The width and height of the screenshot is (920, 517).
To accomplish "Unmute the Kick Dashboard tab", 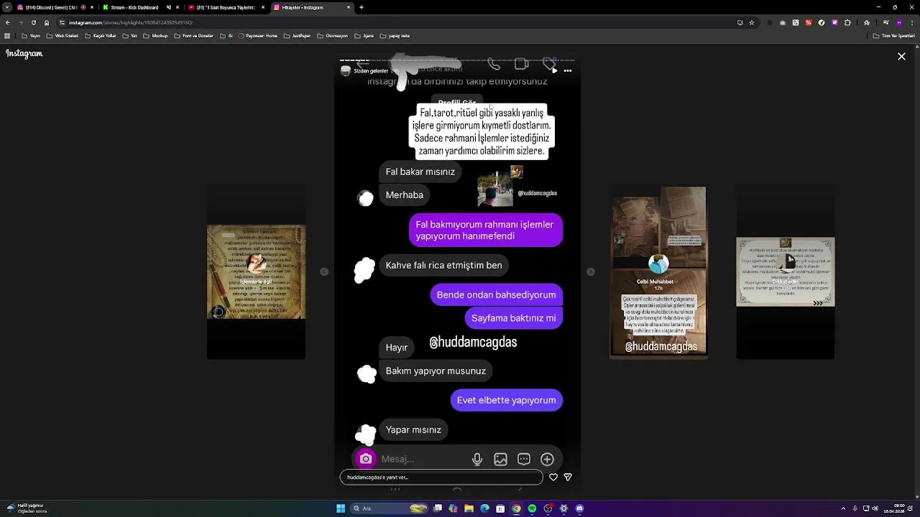I will pyautogui.click(x=168, y=7).
